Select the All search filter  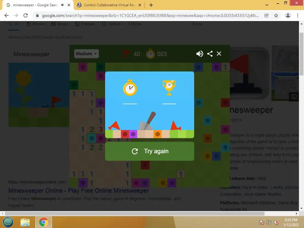click(14, 24)
